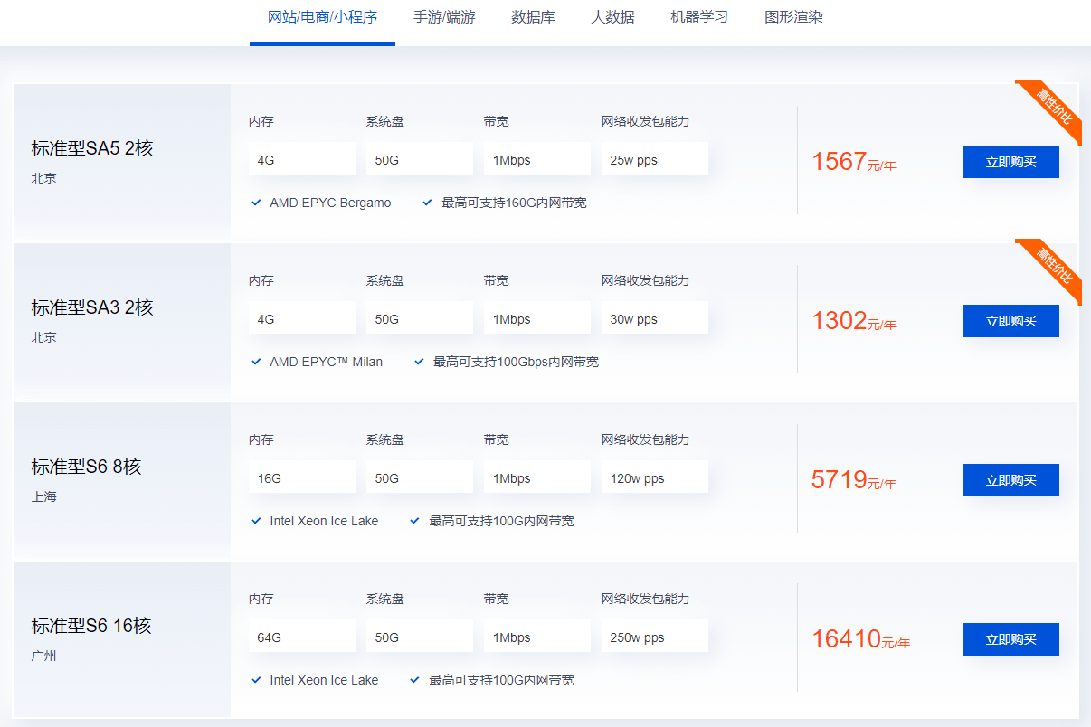Image resolution: width=1091 pixels, height=727 pixels.
Task: Click the 最高可支持160G内网带宽 text
Action: (514, 203)
